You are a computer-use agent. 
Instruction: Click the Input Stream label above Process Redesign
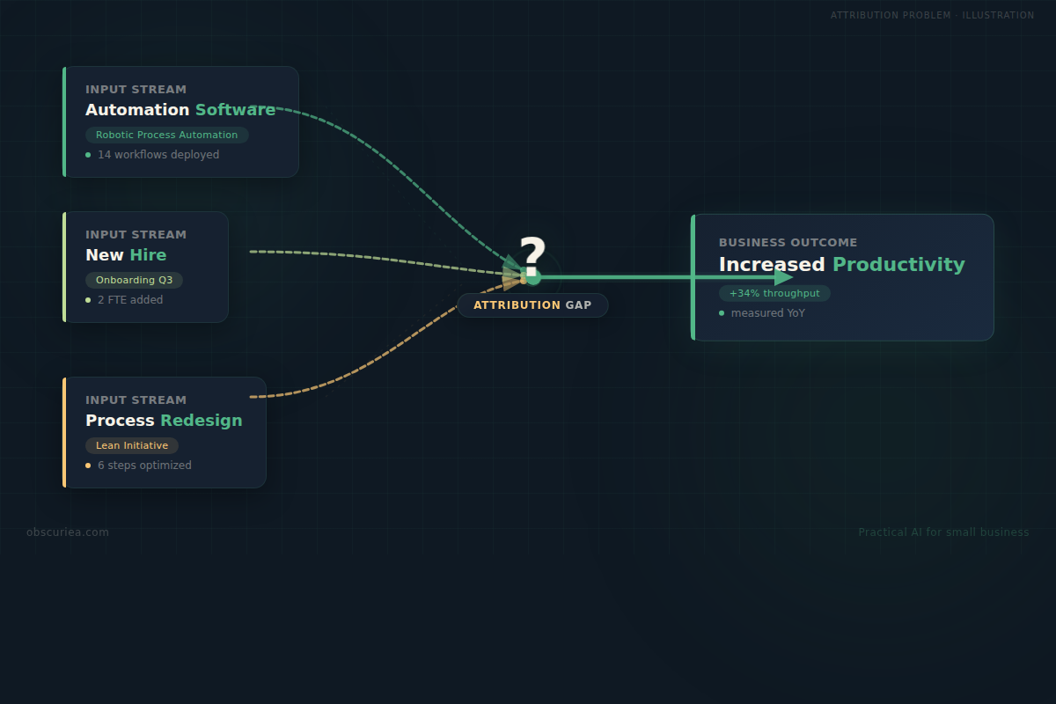point(136,400)
